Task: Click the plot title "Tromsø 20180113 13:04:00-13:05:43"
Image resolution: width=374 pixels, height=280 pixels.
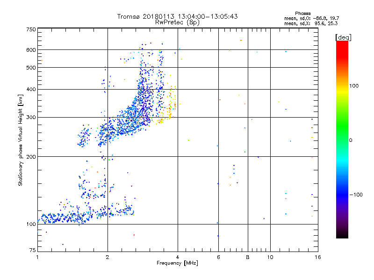Action: pos(177,16)
